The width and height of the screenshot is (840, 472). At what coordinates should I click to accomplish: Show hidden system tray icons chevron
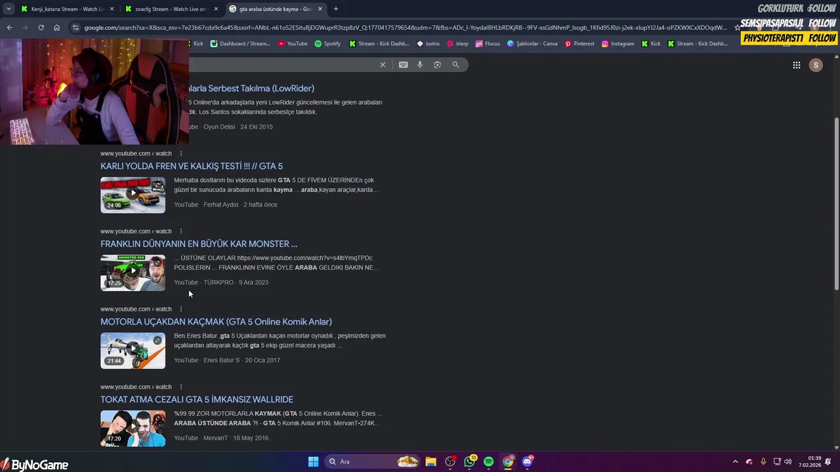[735, 462]
